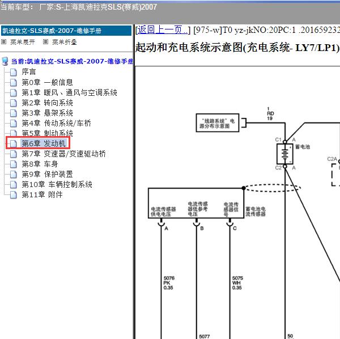The height and width of the screenshot is (339, 340).
Task: Select 第6章 发动机 chapter
Action: tap(44, 143)
